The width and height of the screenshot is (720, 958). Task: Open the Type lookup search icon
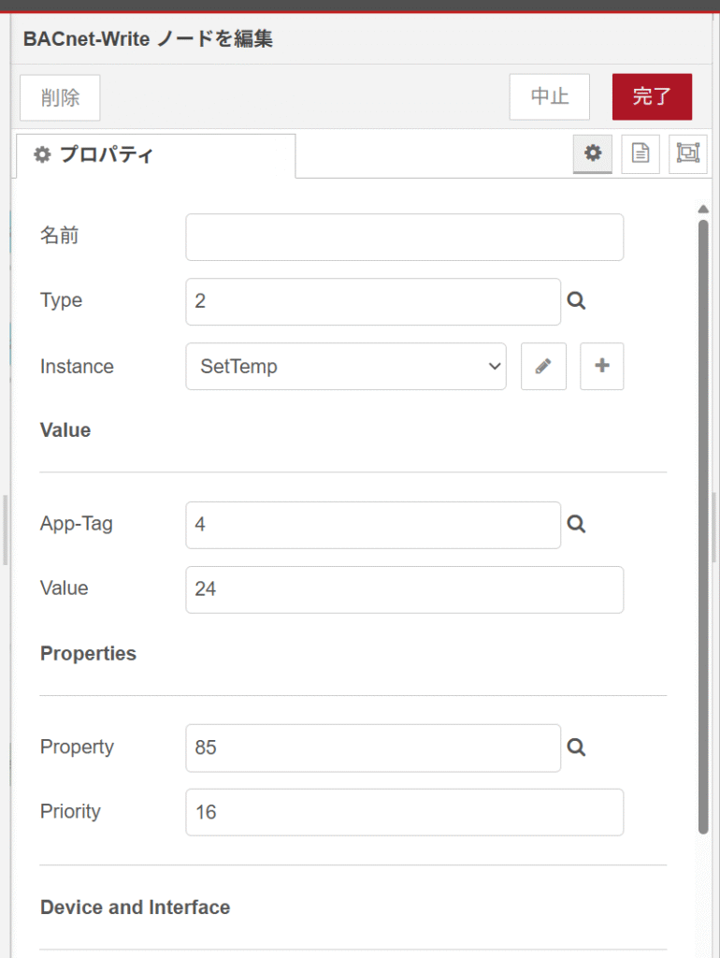point(576,300)
